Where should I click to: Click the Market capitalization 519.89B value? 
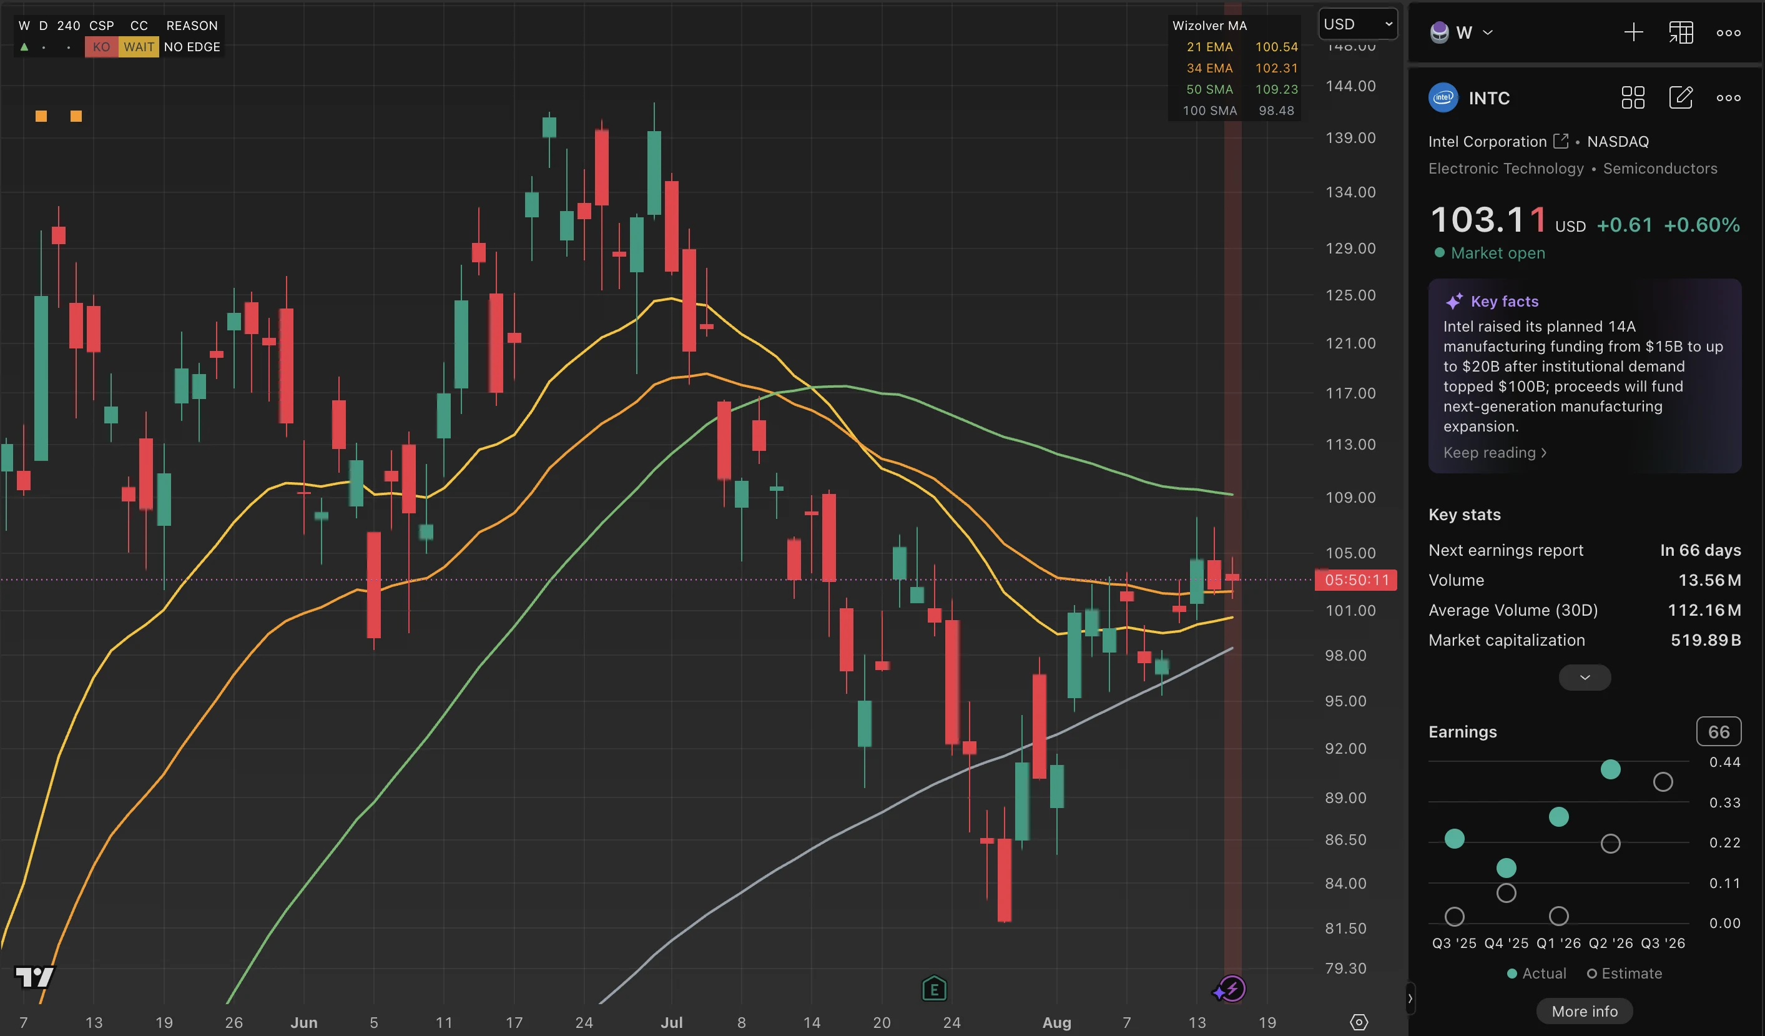click(1706, 639)
